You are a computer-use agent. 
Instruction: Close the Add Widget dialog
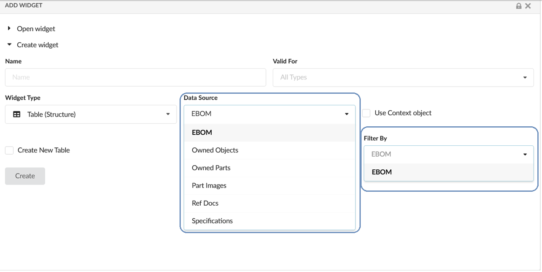(x=528, y=6)
